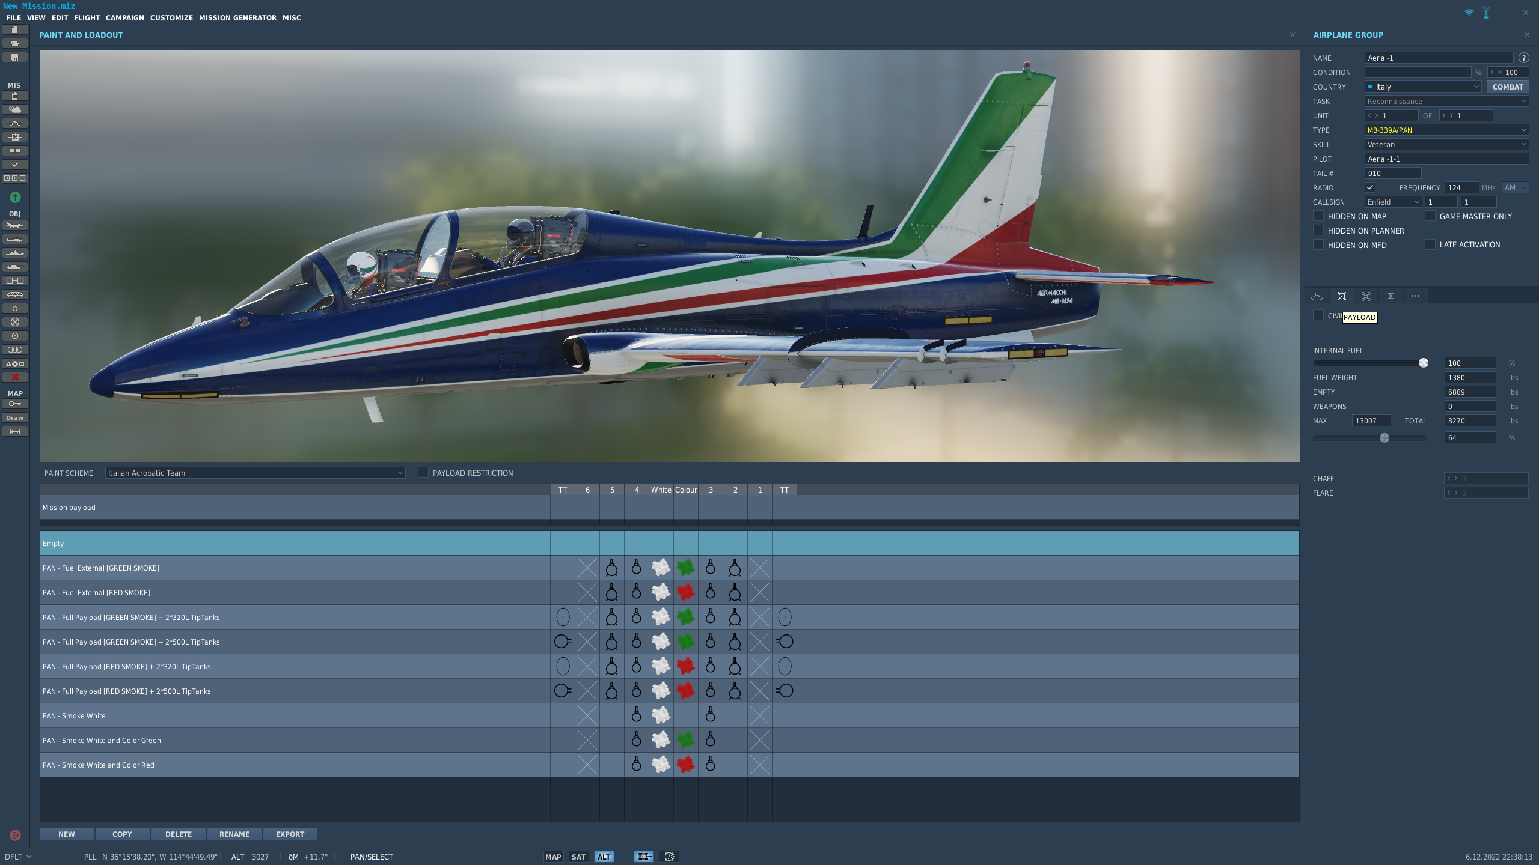Click the COPY payload button
Image resolution: width=1539 pixels, height=865 pixels.
point(122,834)
